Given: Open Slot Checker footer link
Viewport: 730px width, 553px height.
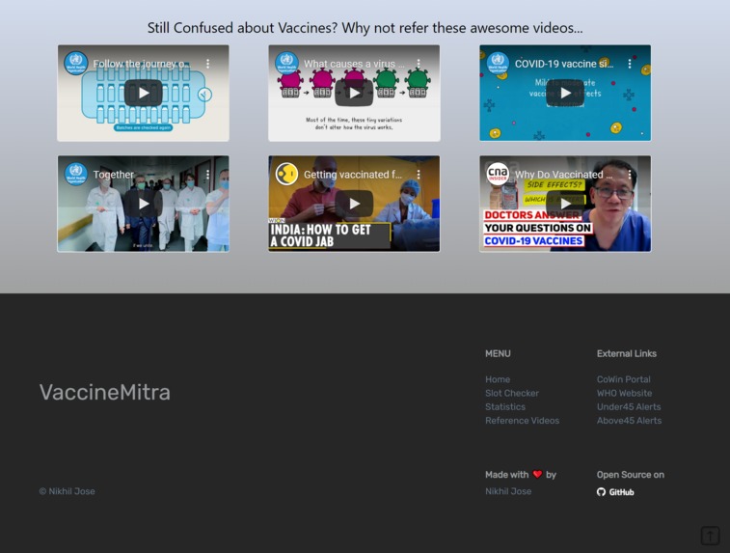Looking at the screenshot, I should pyautogui.click(x=512, y=393).
